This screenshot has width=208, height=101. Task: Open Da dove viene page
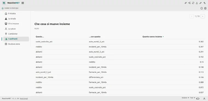click(x=16, y=44)
